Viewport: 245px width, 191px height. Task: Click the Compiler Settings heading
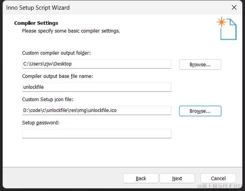click(x=36, y=23)
